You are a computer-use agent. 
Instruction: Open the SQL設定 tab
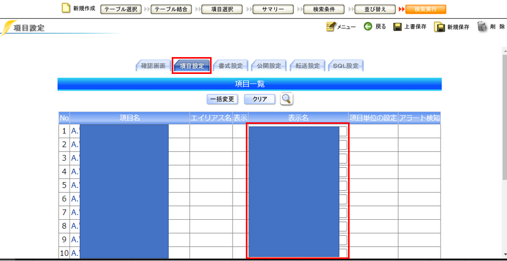point(345,66)
